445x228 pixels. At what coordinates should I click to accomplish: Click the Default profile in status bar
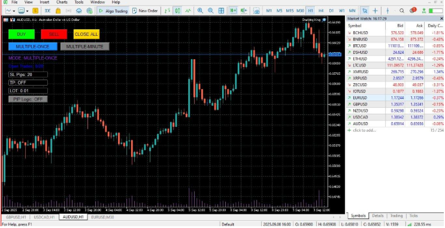(x=228, y=224)
